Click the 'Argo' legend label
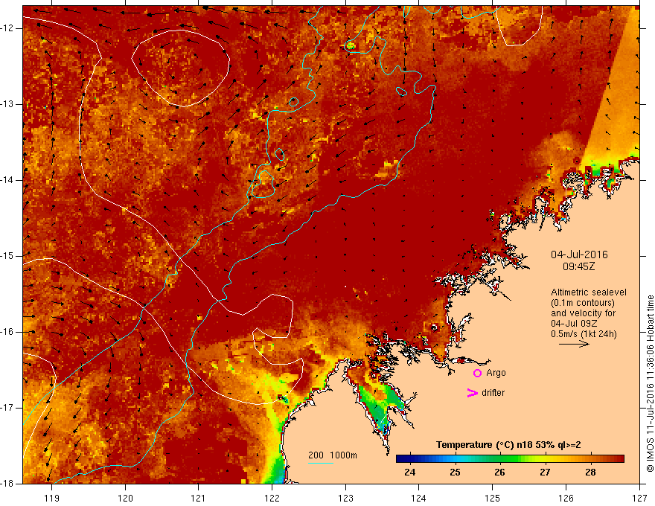Image resolution: width=655 pixels, height=506 pixels. tap(496, 373)
